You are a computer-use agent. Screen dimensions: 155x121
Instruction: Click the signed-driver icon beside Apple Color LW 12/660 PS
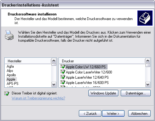tap(63, 66)
